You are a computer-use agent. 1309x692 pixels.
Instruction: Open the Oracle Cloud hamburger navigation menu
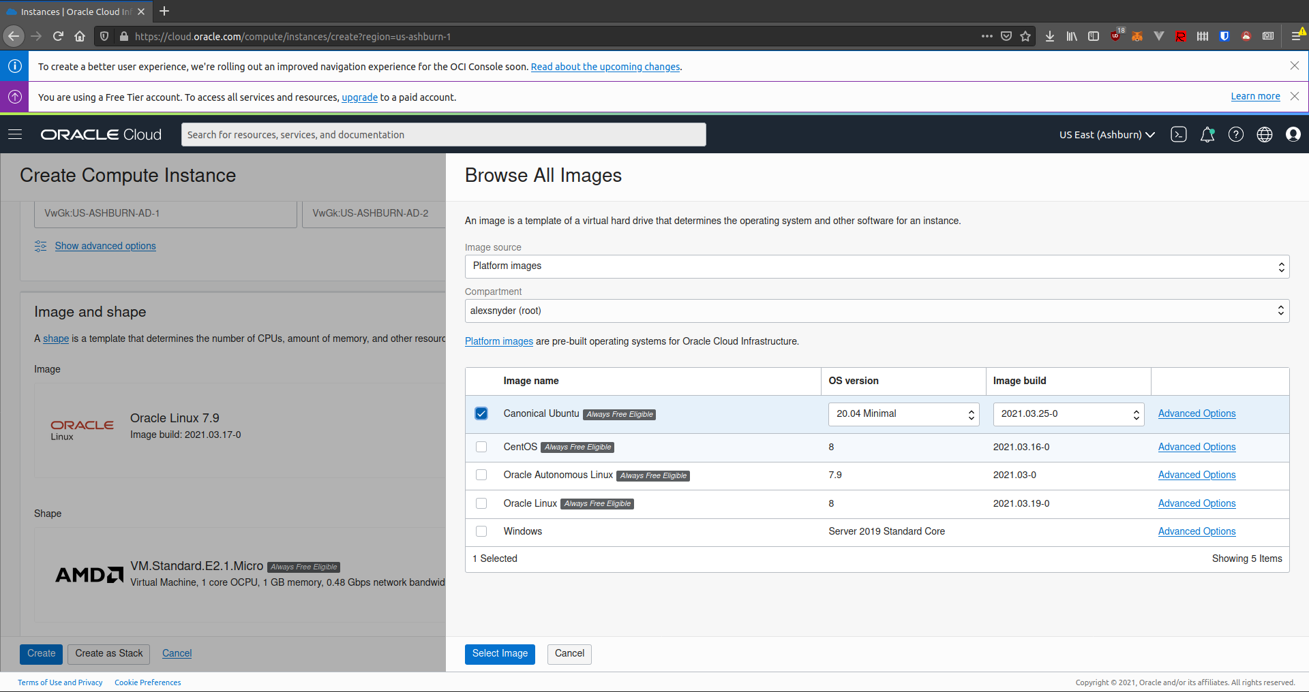(x=15, y=134)
